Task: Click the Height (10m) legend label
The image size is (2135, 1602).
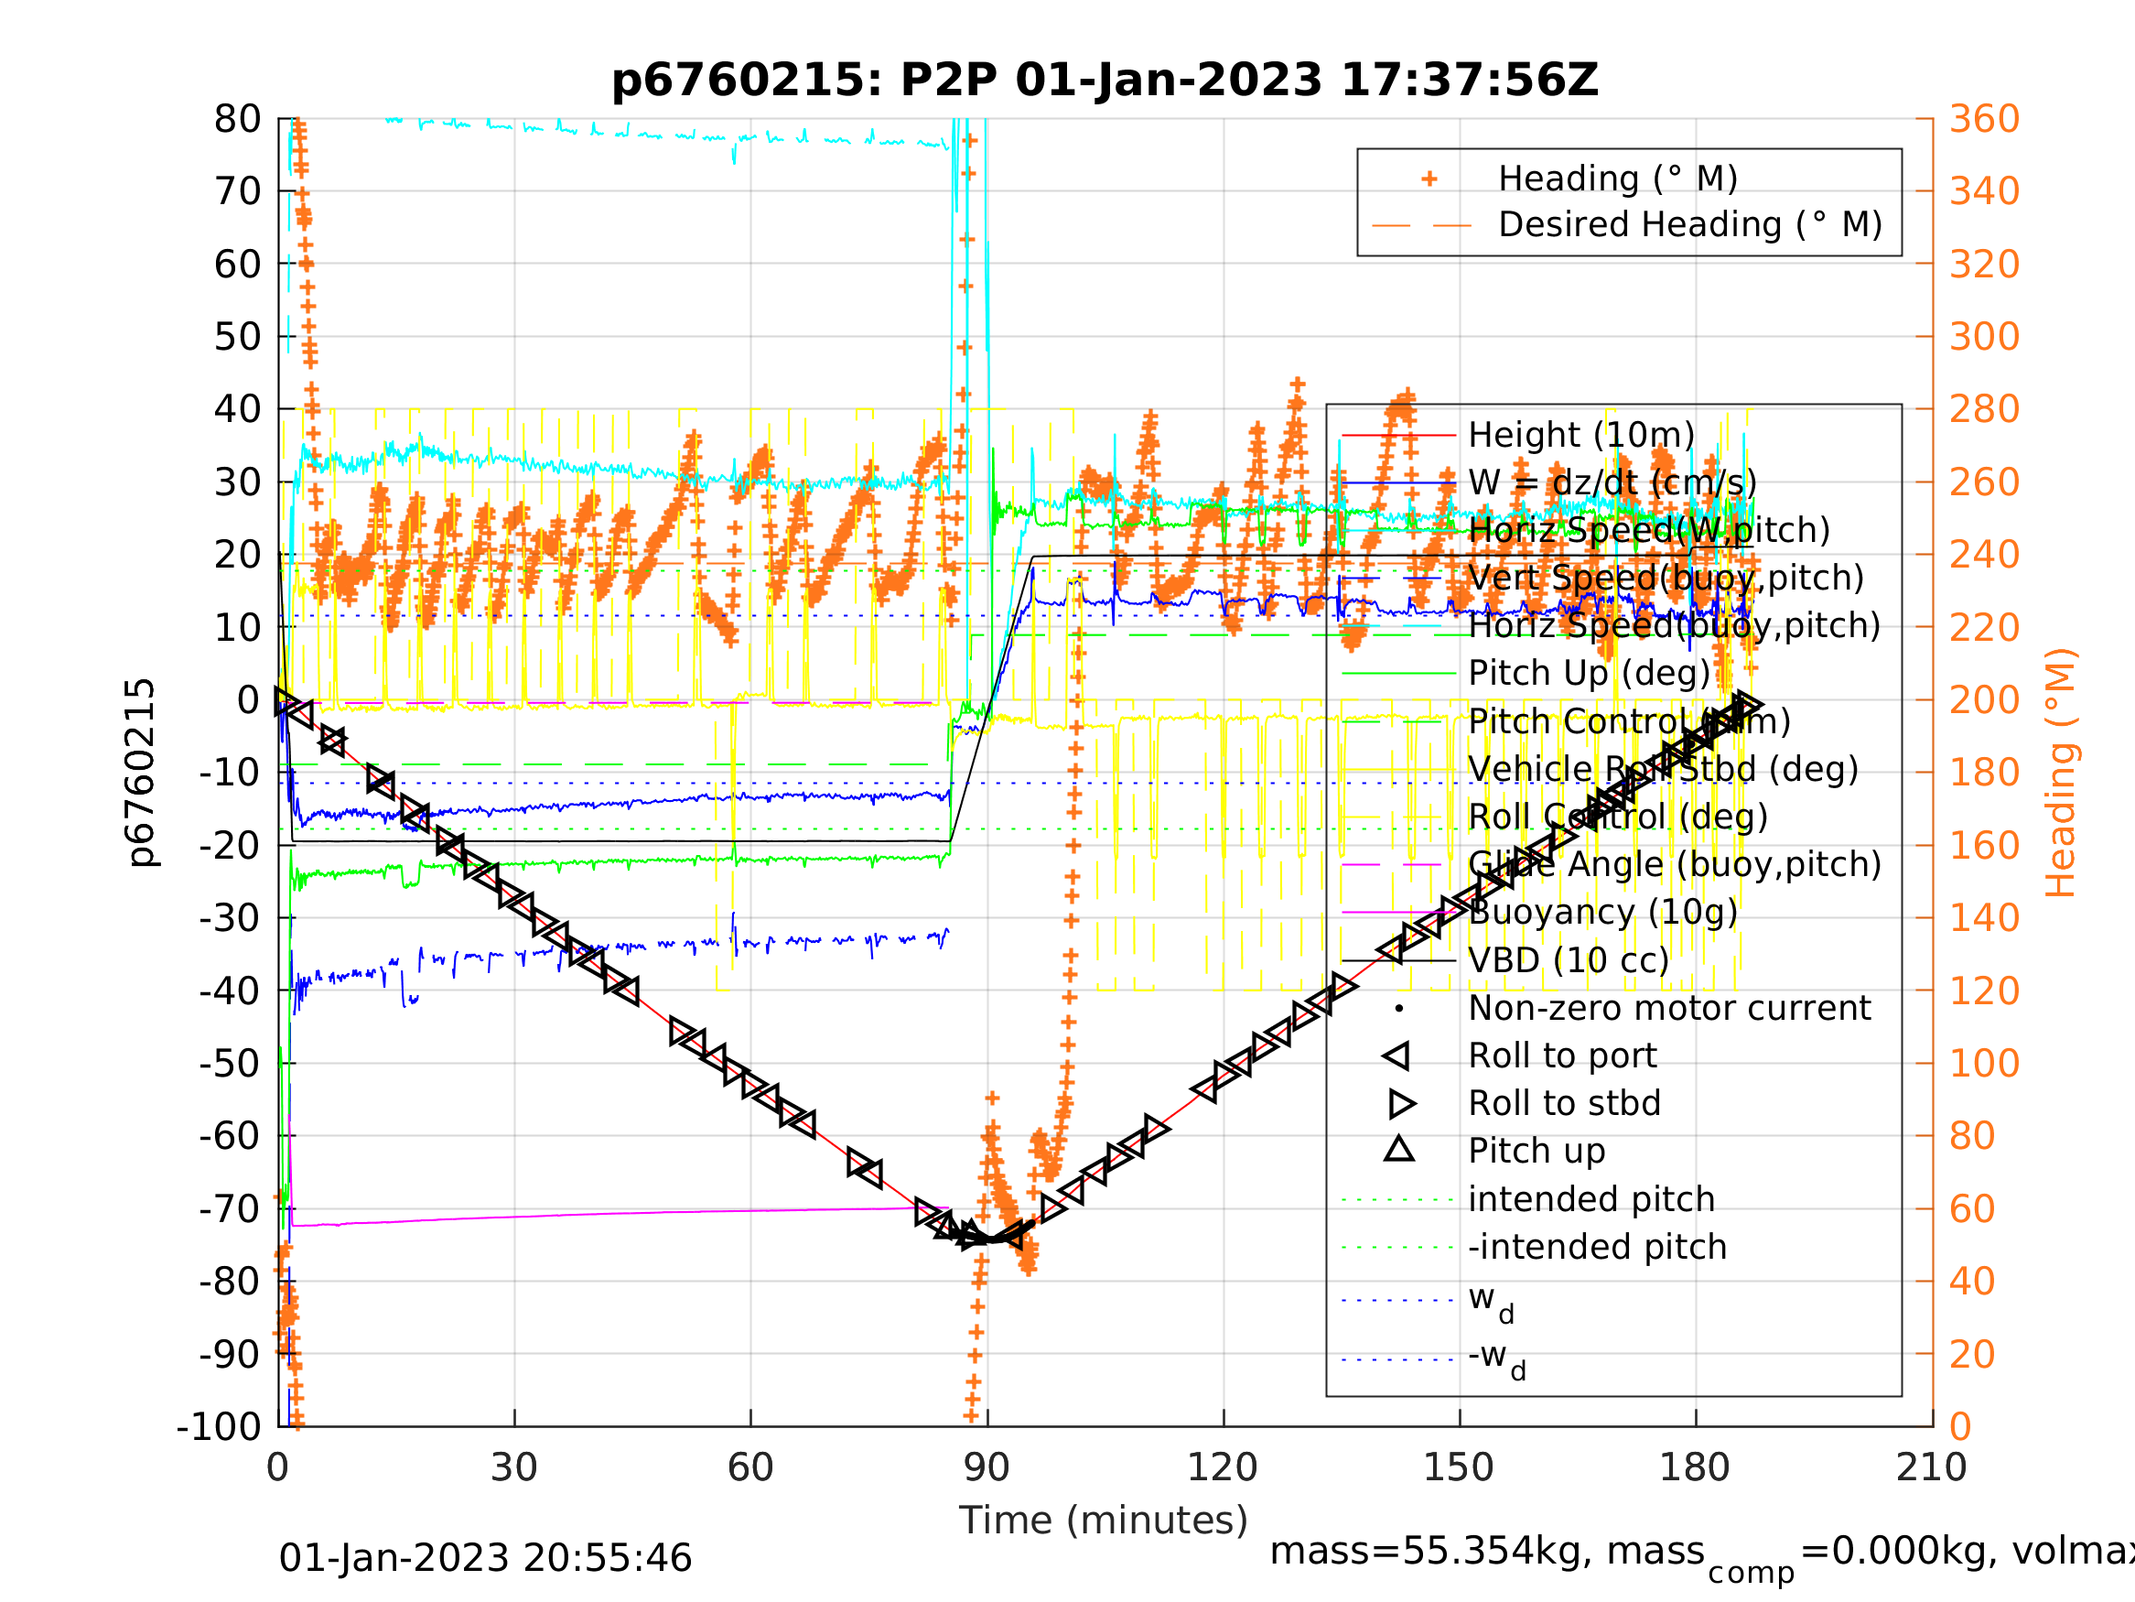Action: coord(1581,435)
